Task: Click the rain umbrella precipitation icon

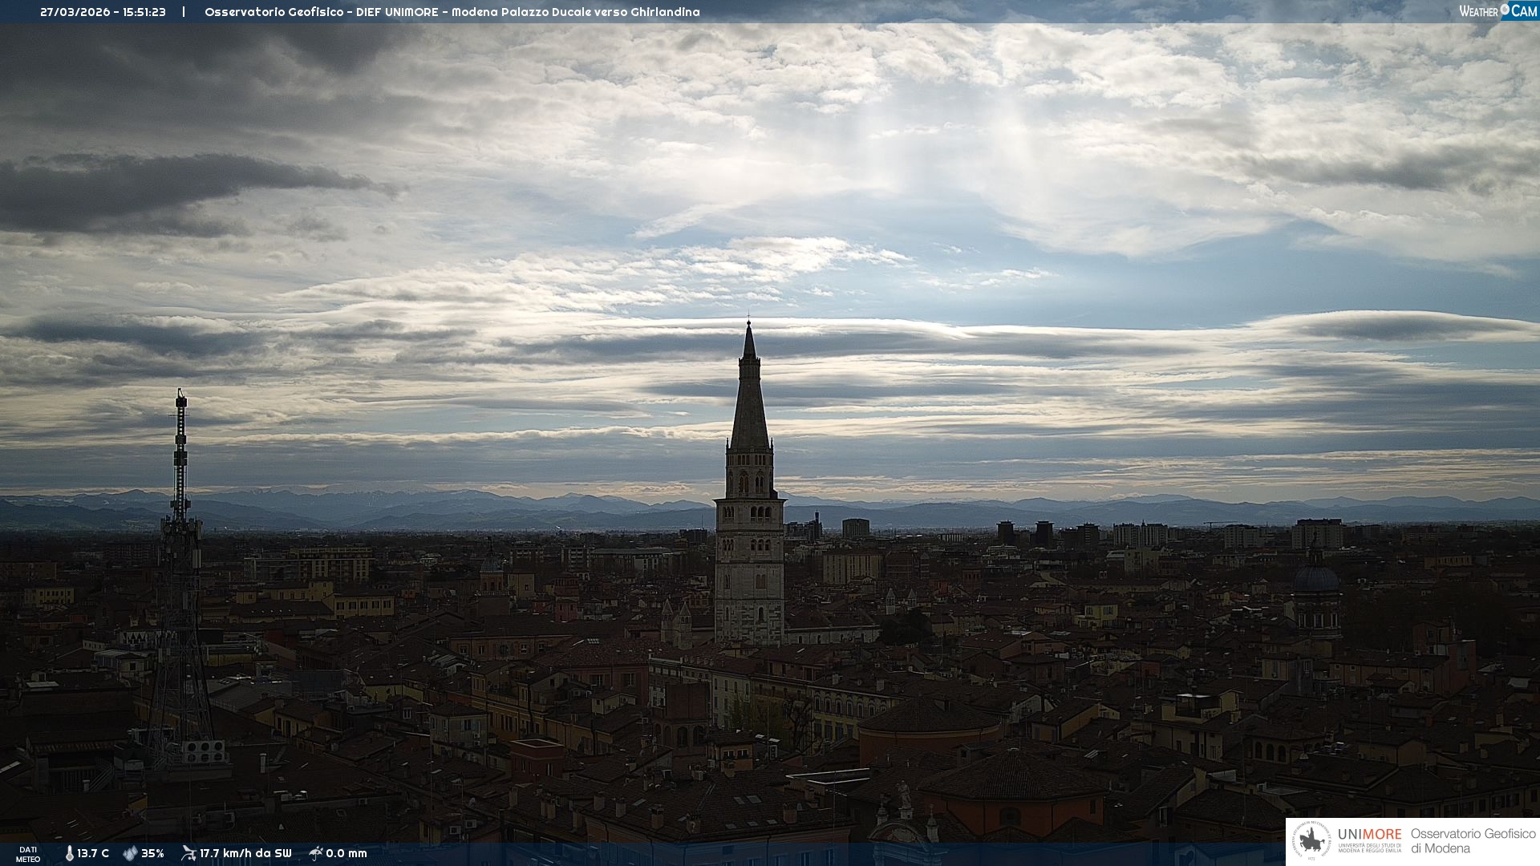Action: [x=315, y=853]
